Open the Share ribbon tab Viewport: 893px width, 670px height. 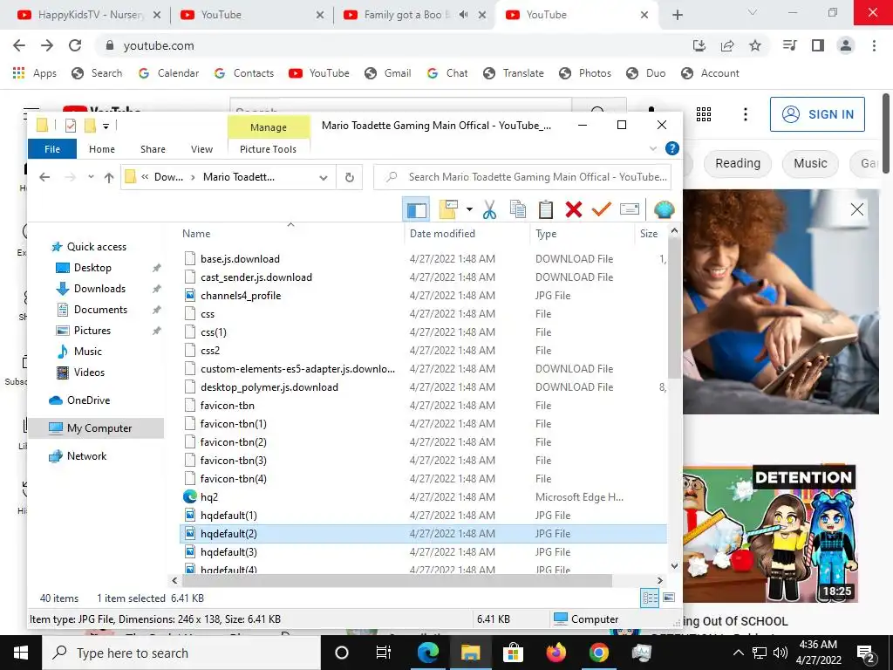click(153, 148)
